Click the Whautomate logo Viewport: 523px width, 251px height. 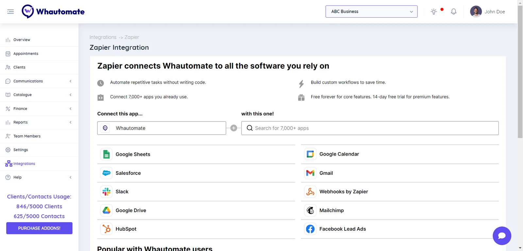coord(53,11)
